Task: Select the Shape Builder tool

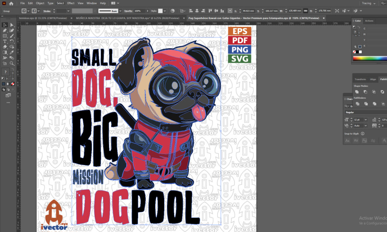Action: tap(12, 47)
